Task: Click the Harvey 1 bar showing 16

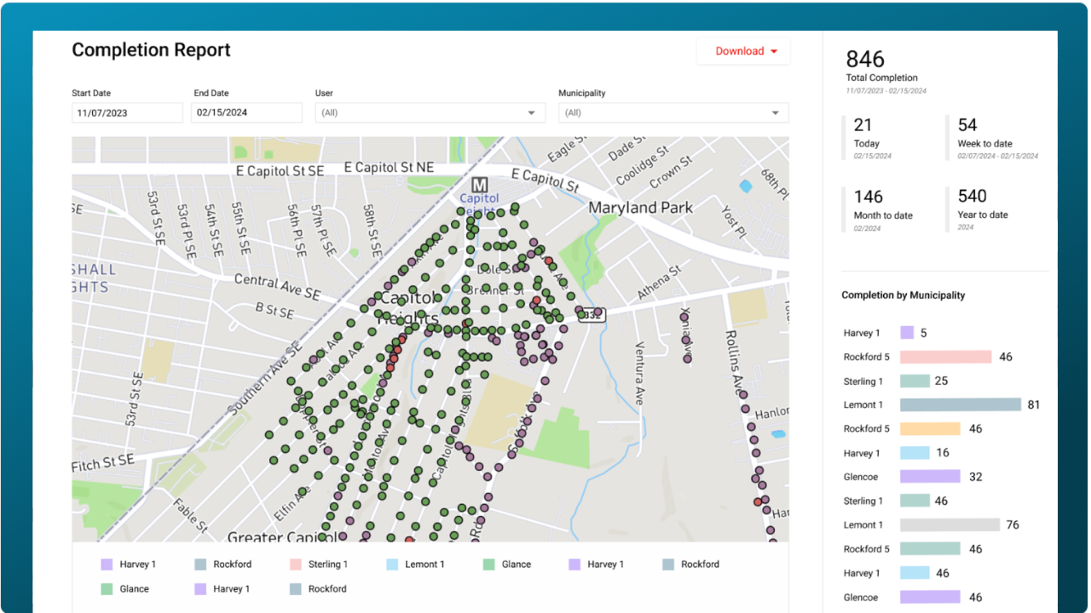Action: coord(915,453)
